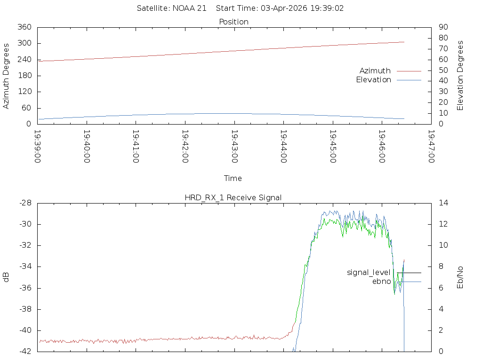Pick the 19:47:00 time tick label
Viewport: 482px width, 361px height.
[431, 147]
